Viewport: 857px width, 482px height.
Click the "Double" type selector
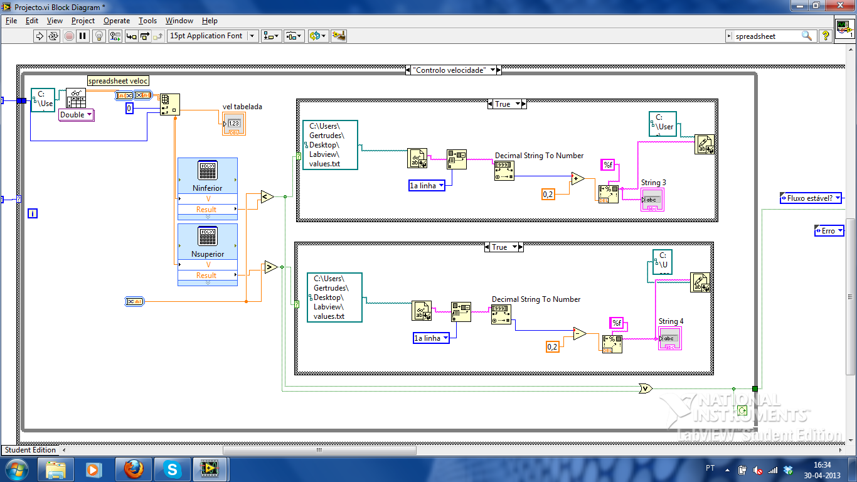(x=76, y=115)
